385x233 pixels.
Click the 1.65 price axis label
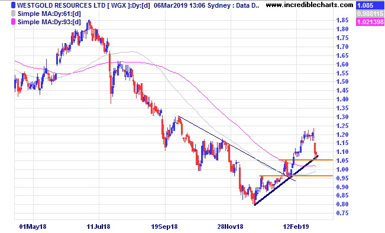pyautogui.click(x=342, y=55)
